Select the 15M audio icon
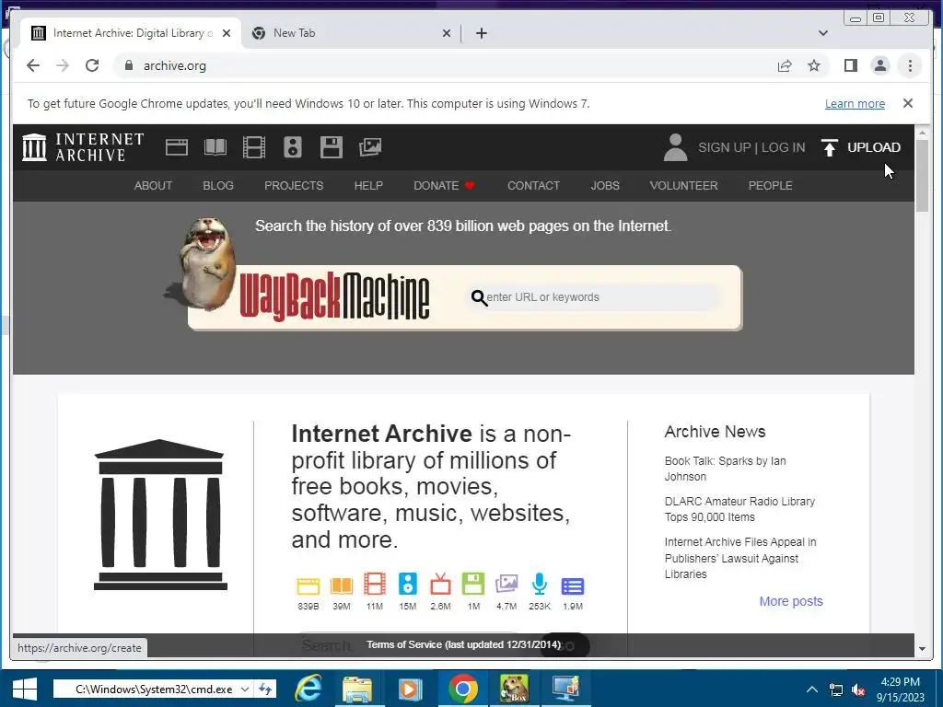This screenshot has height=707, width=943. (408, 585)
